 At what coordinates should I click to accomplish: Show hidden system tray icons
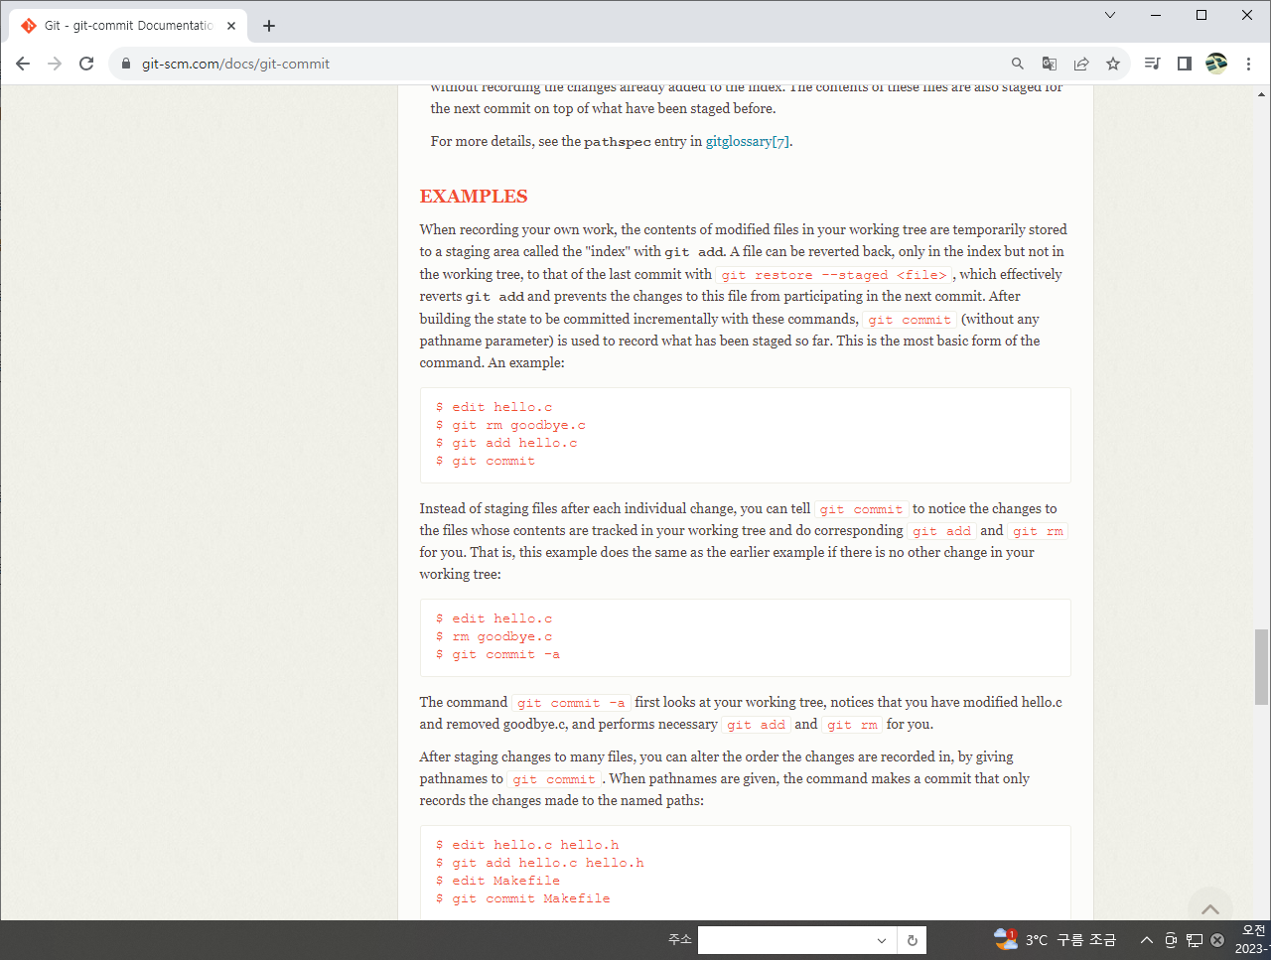pyautogui.click(x=1146, y=940)
